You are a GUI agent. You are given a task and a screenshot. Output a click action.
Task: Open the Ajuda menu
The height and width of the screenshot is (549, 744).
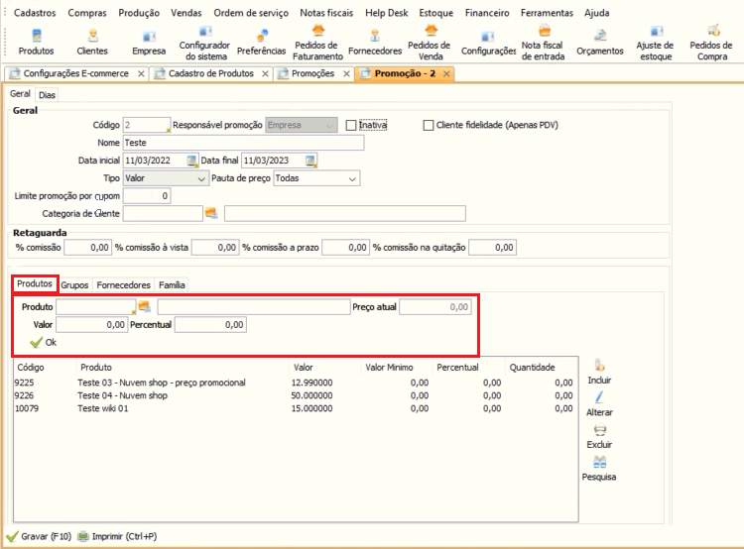[x=597, y=13]
